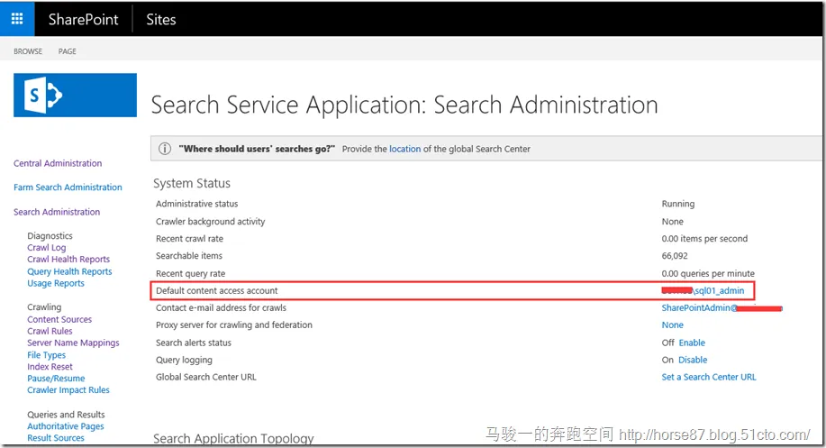Click the Search alerts status label
This screenshot has width=826, height=448.
pos(194,343)
